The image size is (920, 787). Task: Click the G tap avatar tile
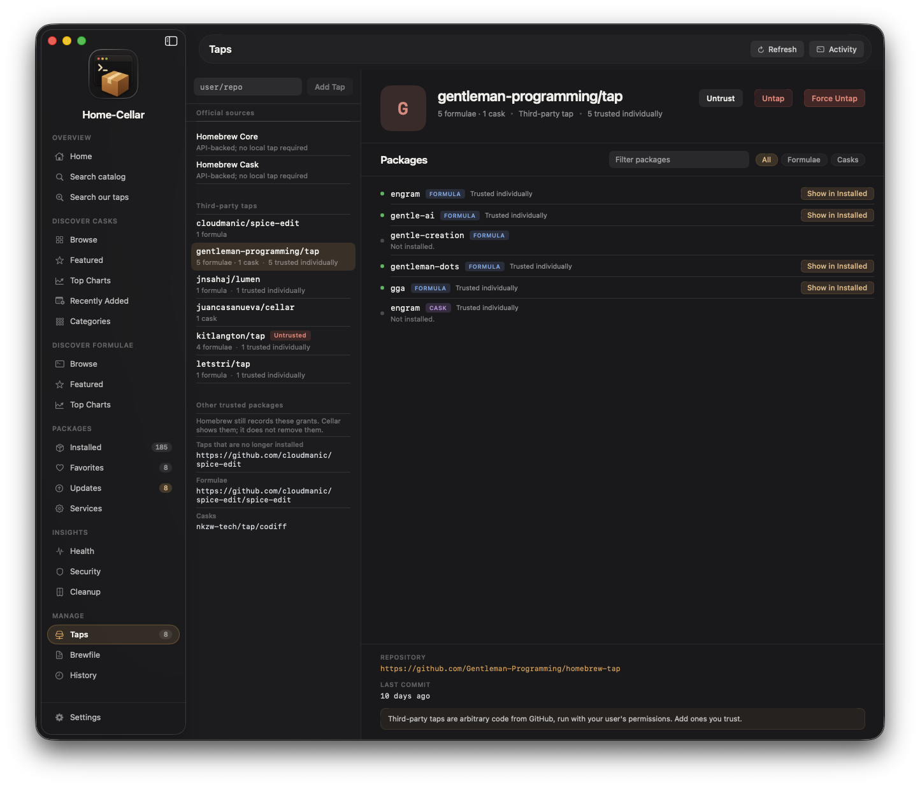403,108
